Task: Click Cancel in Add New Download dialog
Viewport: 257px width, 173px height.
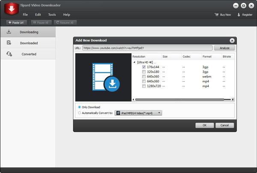Action: 224,125
